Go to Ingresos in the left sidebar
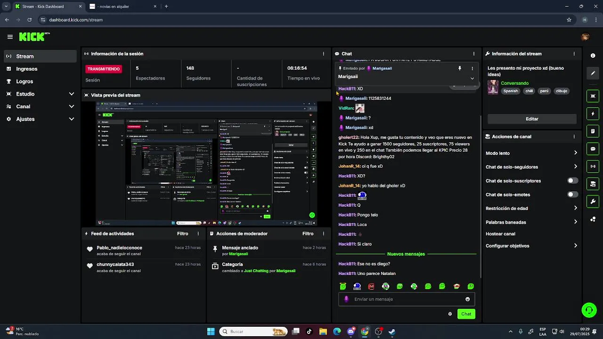The height and width of the screenshot is (339, 603). pyautogui.click(x=40, y=69)
